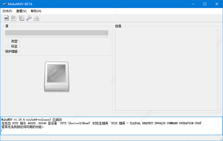Click inside the 信息 info panel
The height and width of the screenshot is (141, 223).
click(166, 70)
